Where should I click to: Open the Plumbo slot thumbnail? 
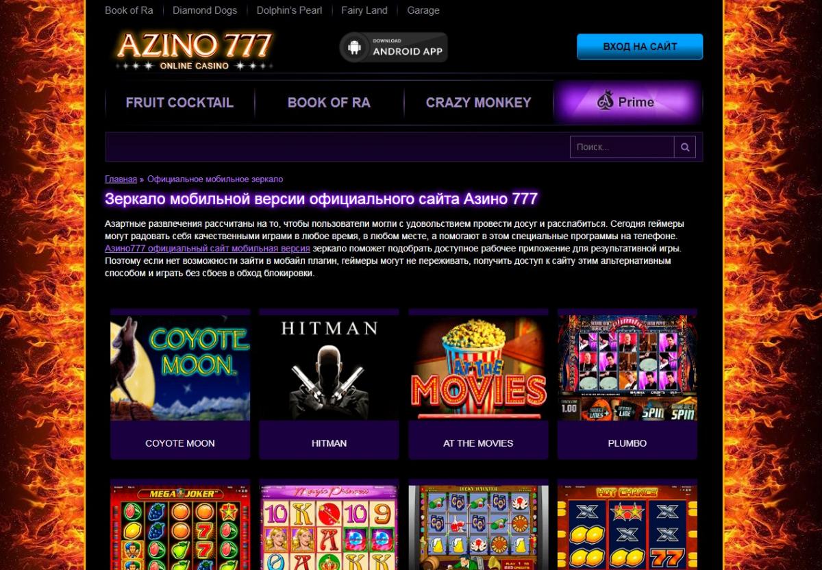coord(627,368)
